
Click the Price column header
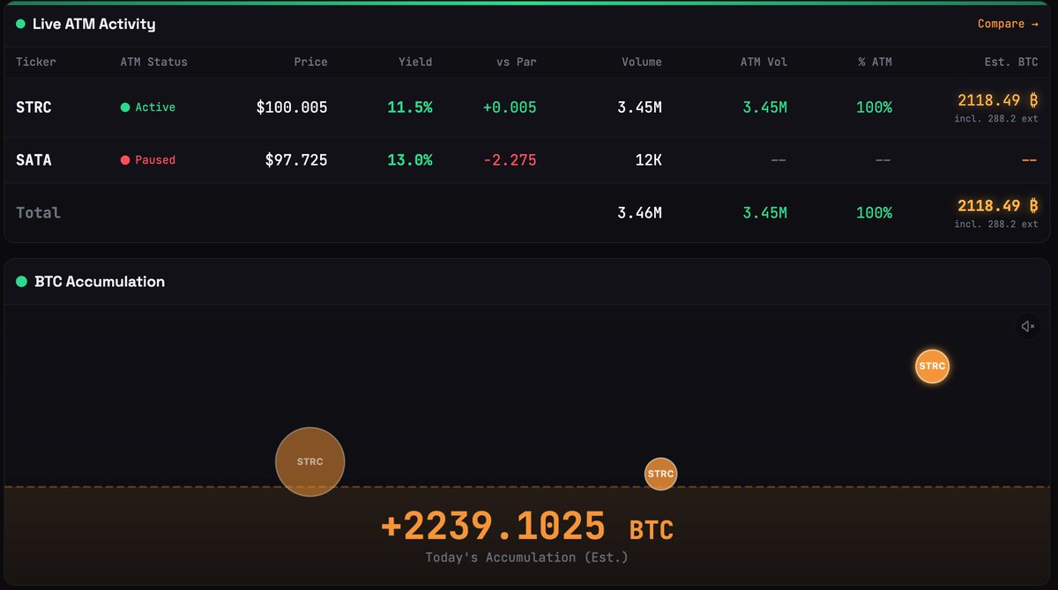[310, 63]
